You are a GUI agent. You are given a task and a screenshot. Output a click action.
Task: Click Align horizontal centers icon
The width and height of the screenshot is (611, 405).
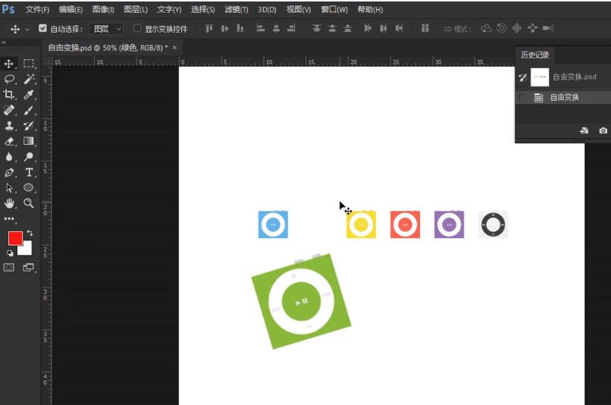click(276, 29)
